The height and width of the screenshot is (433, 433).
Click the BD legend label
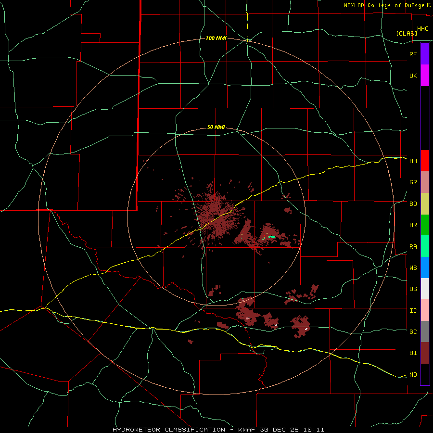click(x=413, y=204)
